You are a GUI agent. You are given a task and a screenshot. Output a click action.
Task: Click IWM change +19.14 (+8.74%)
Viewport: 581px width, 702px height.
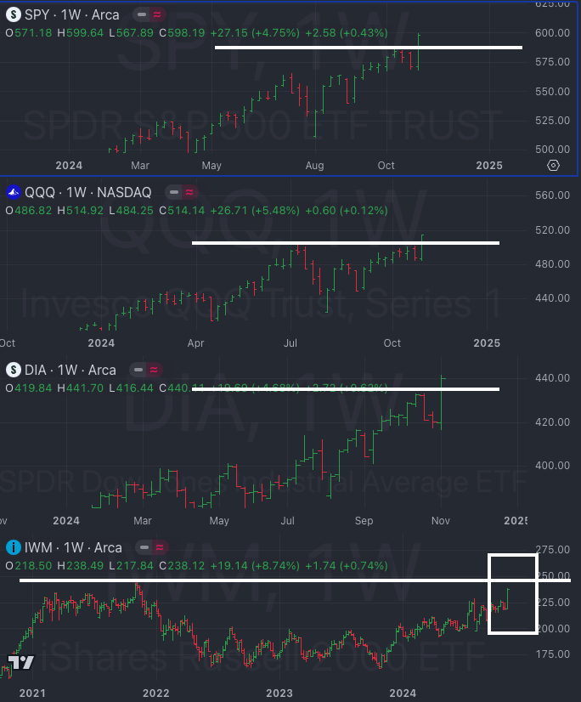255,566
